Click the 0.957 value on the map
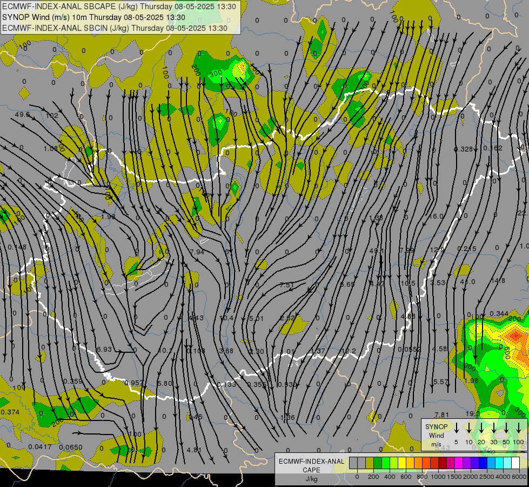 (134, 383)
